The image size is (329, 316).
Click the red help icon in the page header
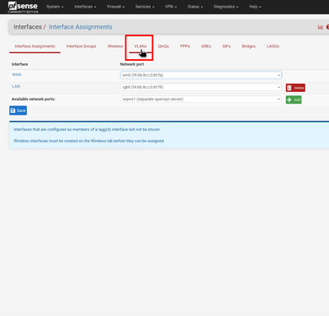point(327,27)
